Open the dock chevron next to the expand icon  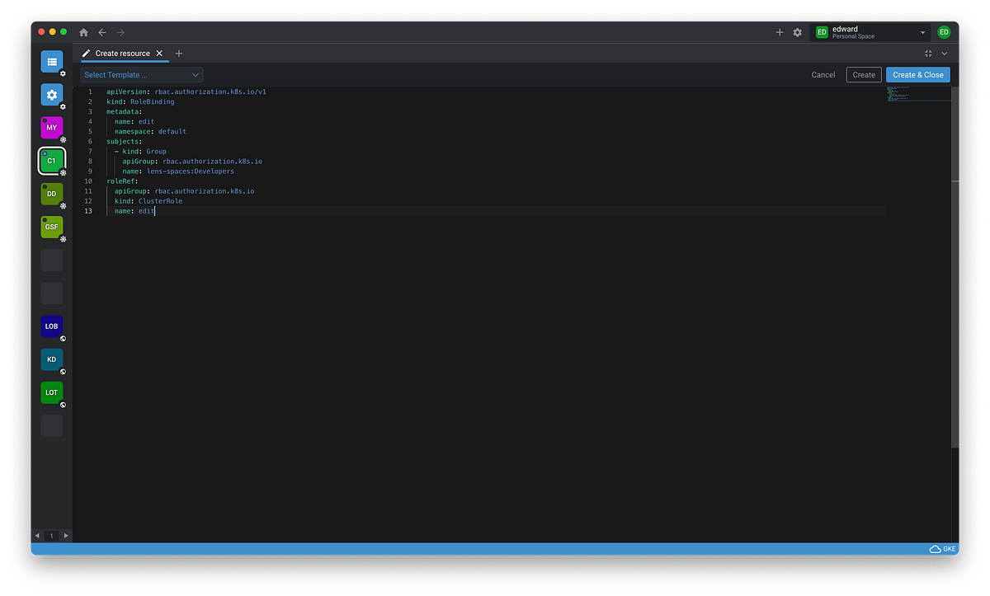pyautogui.click(x=944, y=52)
